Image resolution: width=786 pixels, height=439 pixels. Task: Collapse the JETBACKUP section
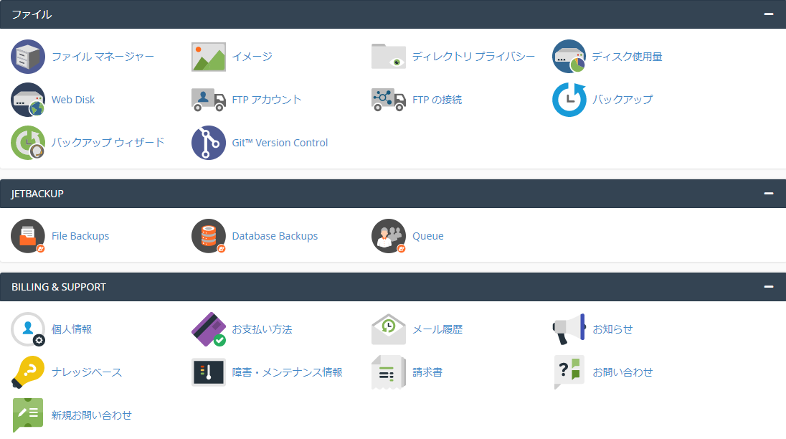[x=769, y=194]
